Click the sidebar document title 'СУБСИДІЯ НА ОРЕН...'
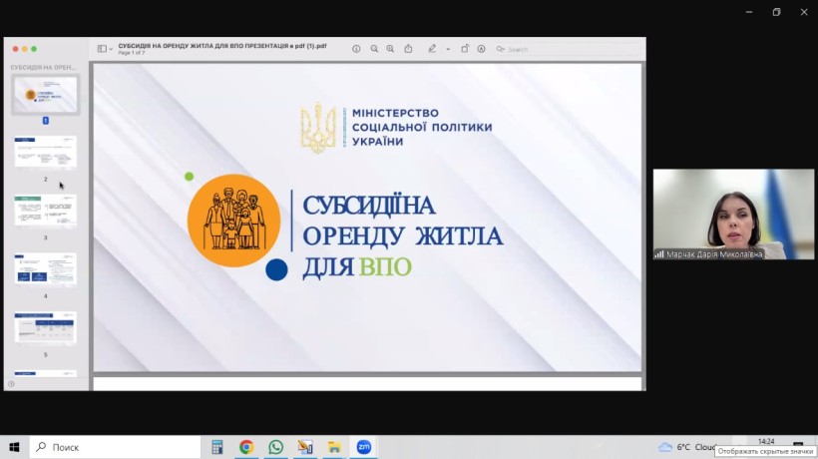Screen dimensions: 818x459 pos(43,67)
